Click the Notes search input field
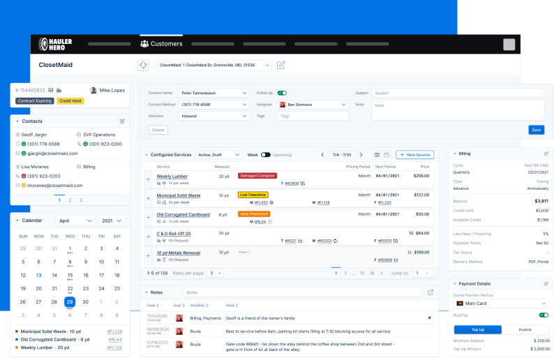This screenshot has width=554, height=358. click(x=302, y=292)
